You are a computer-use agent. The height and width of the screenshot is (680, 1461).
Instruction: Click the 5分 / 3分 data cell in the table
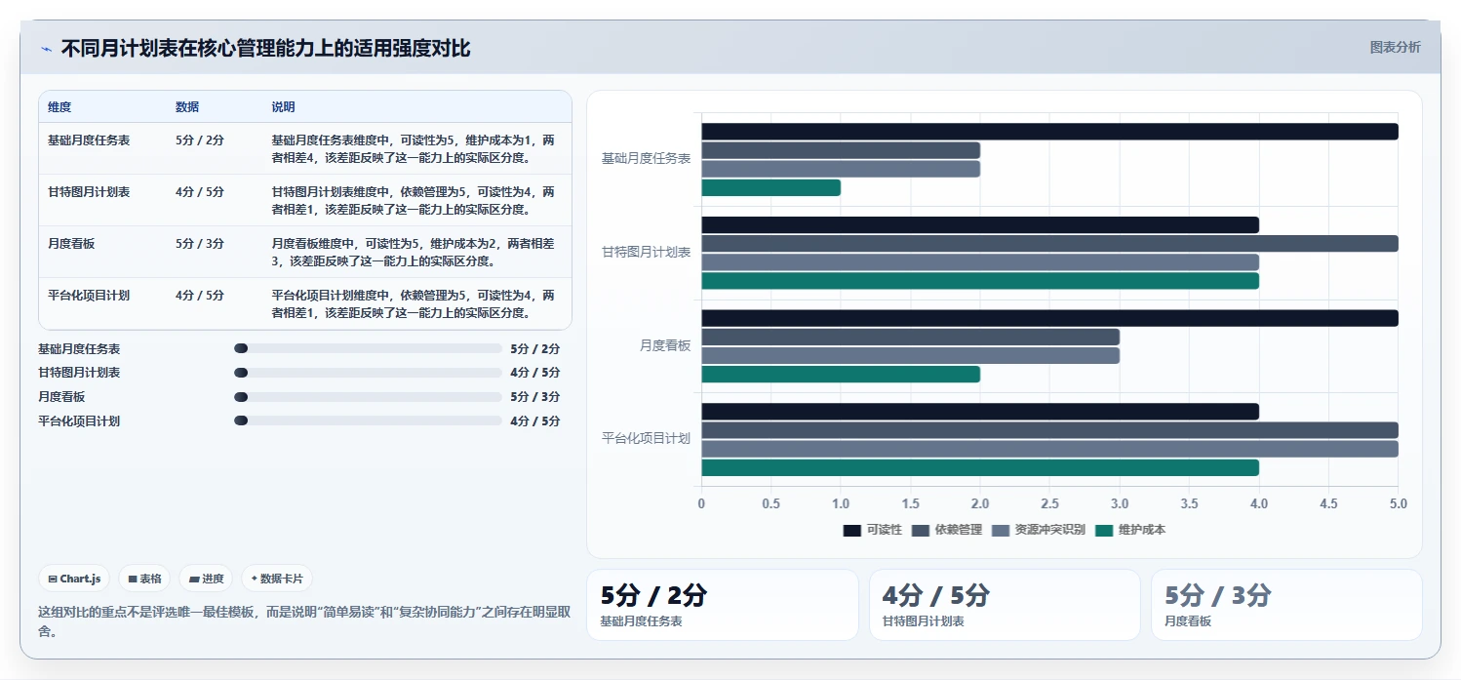(200, 244)
